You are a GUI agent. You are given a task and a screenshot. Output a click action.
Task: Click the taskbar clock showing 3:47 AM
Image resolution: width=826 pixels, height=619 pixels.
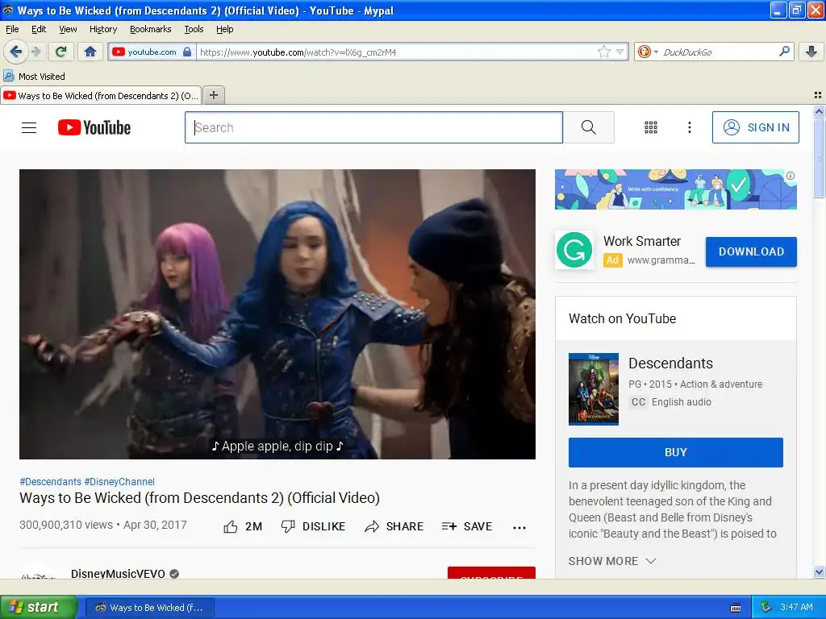pos(796,607)
